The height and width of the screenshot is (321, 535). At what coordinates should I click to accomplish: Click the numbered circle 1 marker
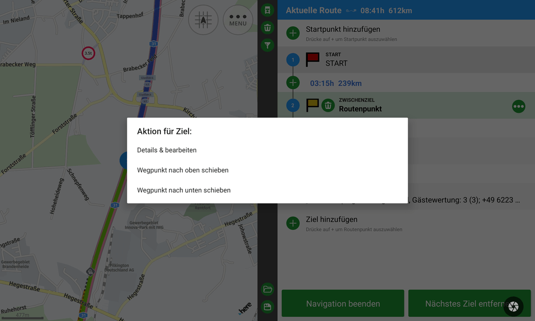(x=293, y=60)
